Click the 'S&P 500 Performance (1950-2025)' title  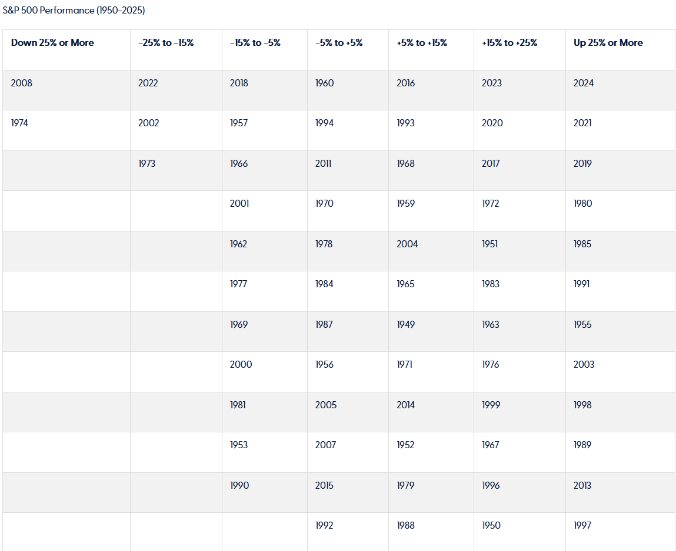[x=74, y=11]
